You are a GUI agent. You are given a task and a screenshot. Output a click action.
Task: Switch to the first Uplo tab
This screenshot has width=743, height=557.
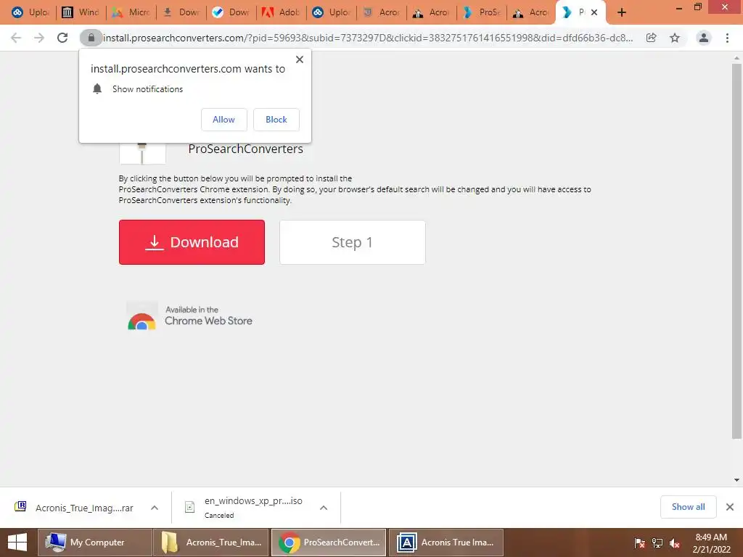coord(30,12)
